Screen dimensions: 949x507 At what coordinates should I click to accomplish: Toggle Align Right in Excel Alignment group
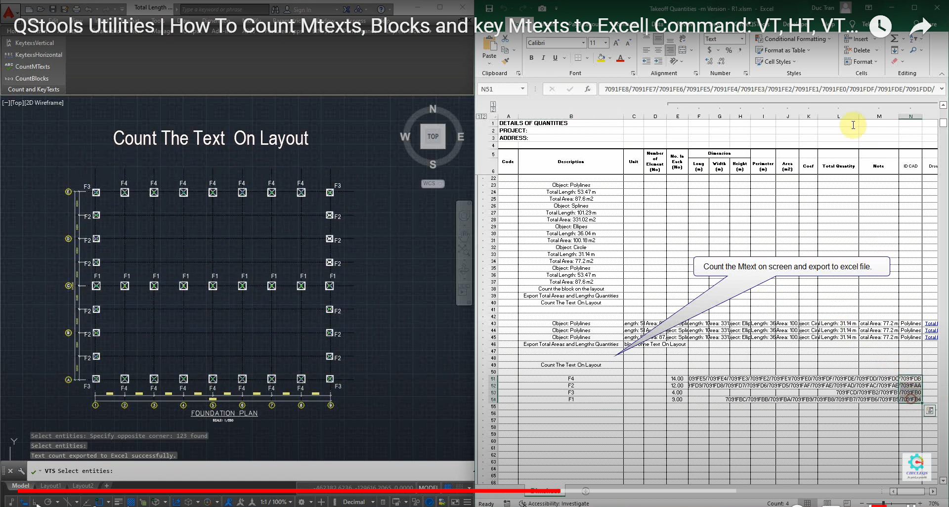tap(670, 50)
